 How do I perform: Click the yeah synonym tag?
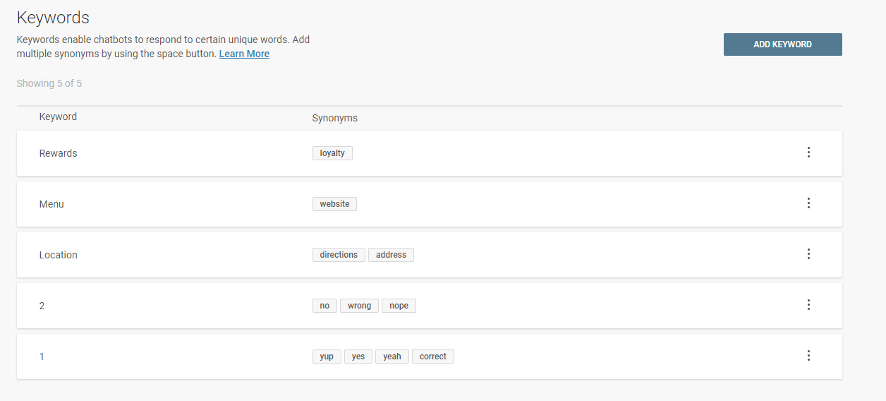[x=392, y=357]
